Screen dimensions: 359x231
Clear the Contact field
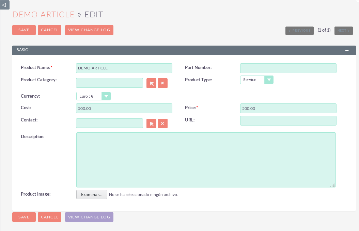162,123
